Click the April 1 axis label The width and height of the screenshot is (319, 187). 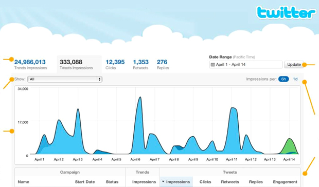point(39,159)
